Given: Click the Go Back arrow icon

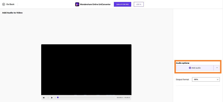Looking at the screenshot, I should tap(4, 4).
